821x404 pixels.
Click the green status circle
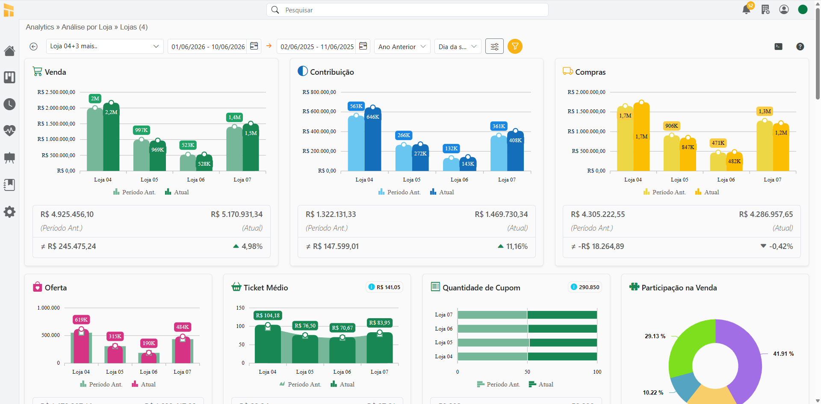tap(803, 9)
